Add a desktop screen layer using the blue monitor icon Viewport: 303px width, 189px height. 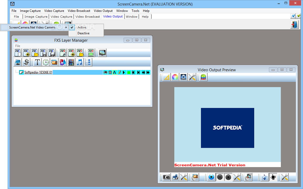[x=18, y=62]
